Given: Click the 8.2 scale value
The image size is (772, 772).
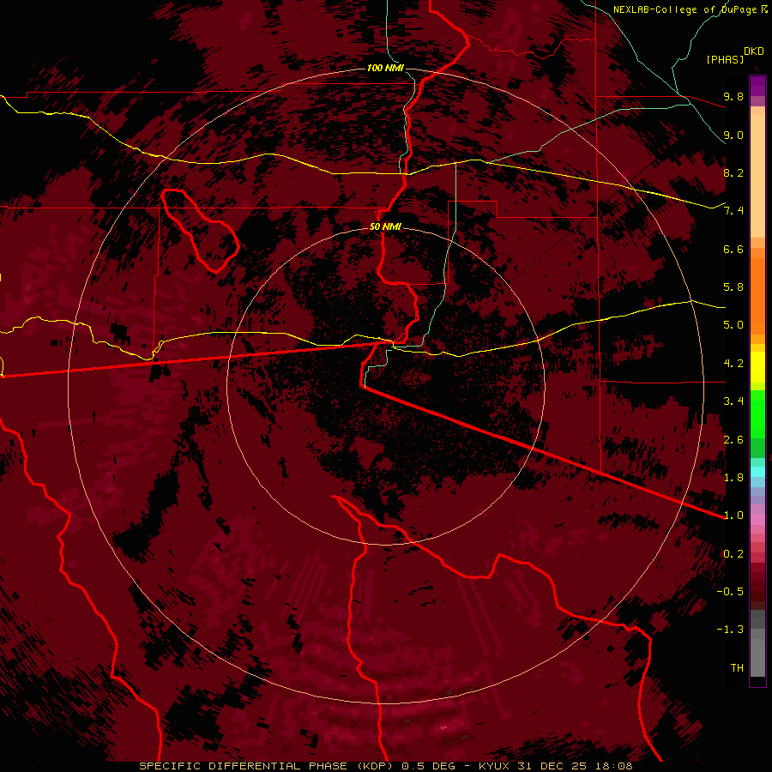Looking at the screenshot, I should [x=733, y=172].
